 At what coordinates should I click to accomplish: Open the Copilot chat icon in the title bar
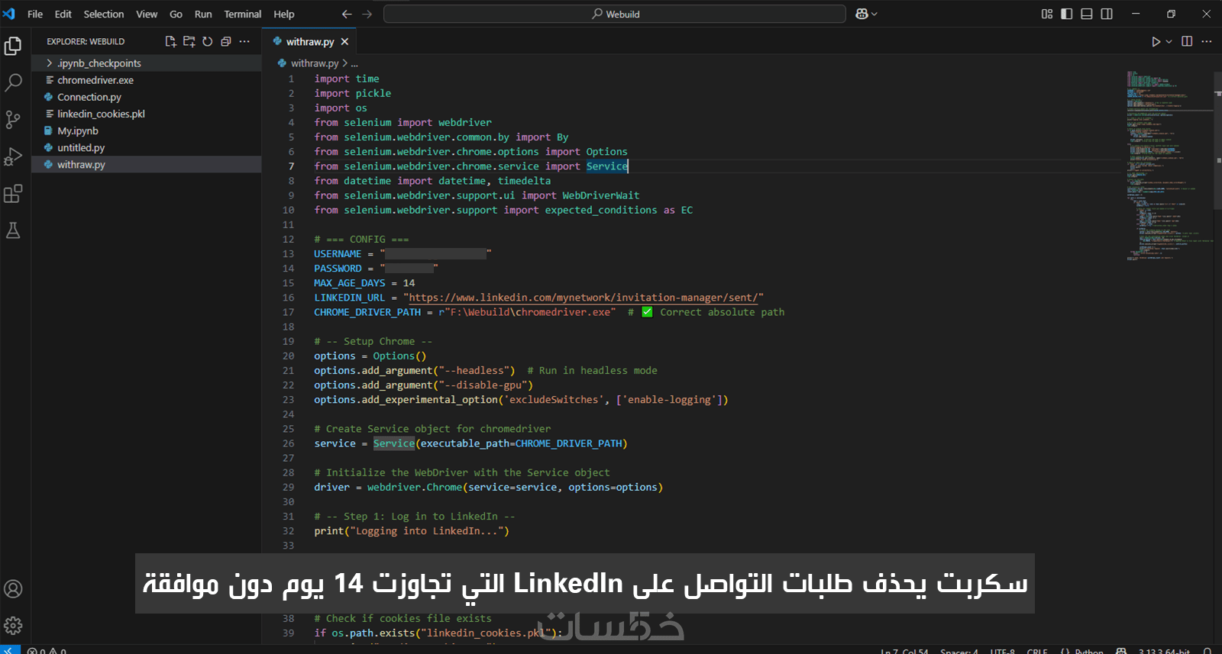(x=862, y=14)
